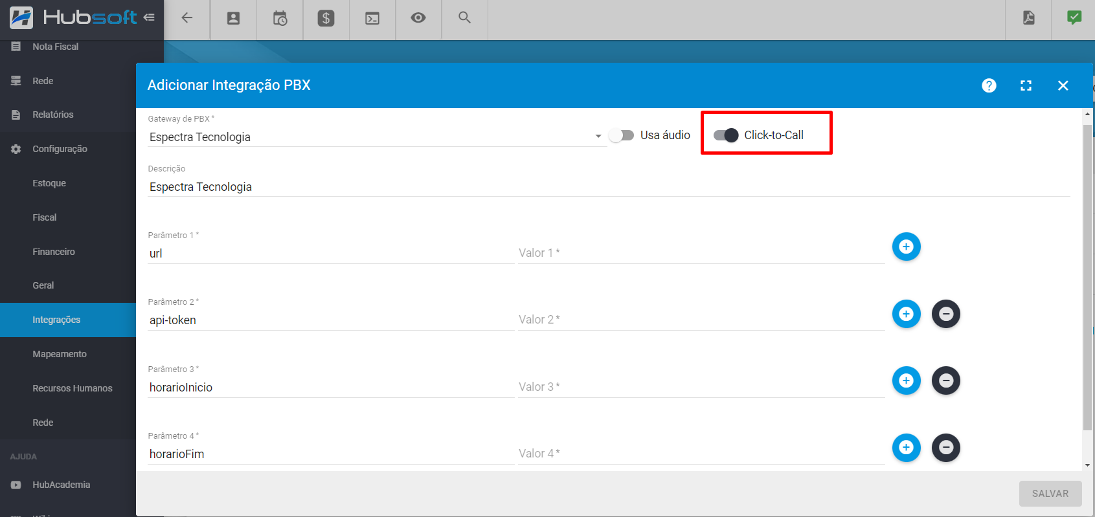Open Estoque submenu item
Viewport: 1095px width, 517px height.
point(49,183)
